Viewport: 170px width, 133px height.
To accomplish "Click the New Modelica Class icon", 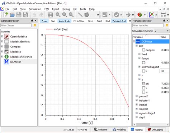I will 6,15.
